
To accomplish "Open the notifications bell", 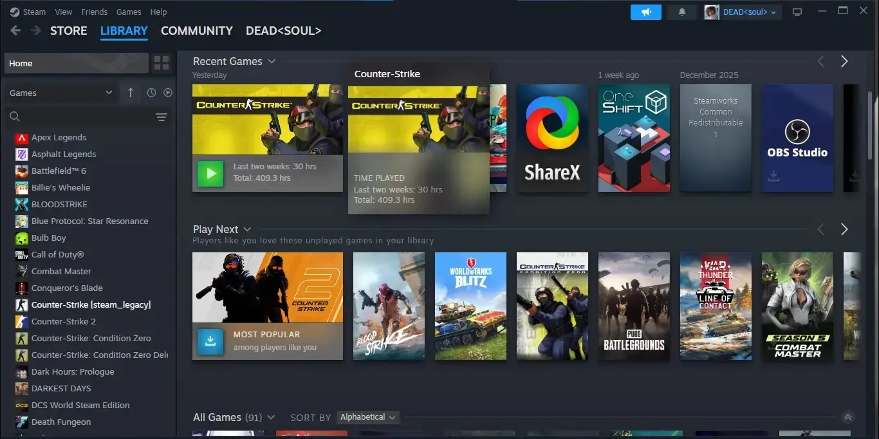I will pyautogui.click(x=682, y=12).
